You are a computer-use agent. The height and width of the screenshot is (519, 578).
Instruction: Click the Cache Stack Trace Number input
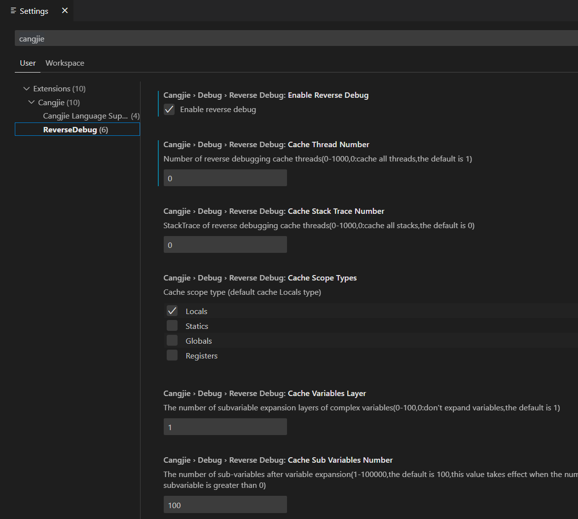(225, 245)
